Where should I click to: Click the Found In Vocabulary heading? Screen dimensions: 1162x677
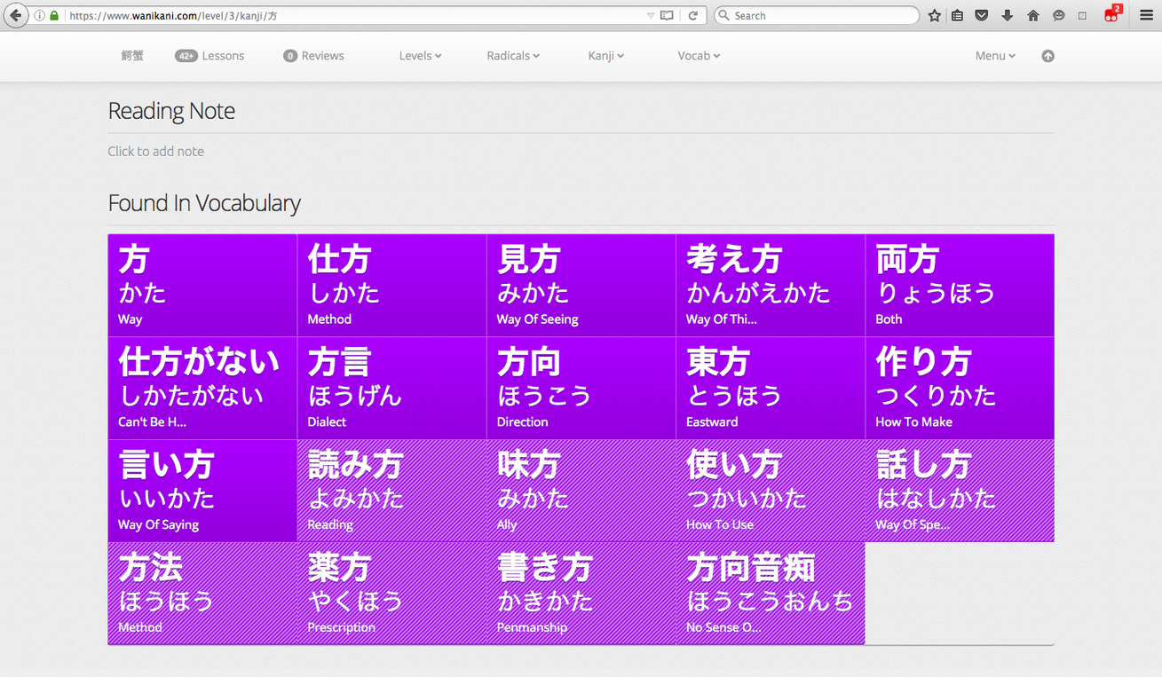tap(204, 203)
